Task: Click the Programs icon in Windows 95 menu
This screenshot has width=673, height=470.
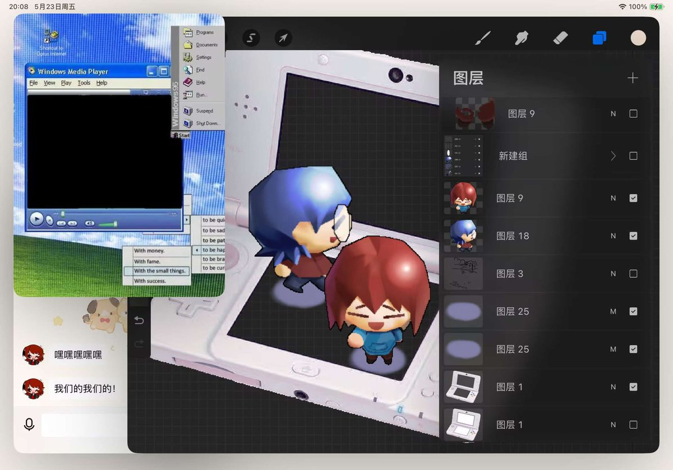Action: point(188,33)
